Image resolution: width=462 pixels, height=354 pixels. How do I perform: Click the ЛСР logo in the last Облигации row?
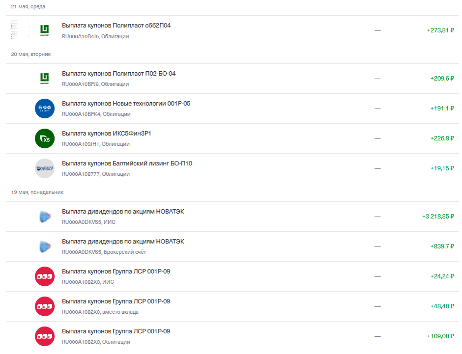(x=45, y=336)
